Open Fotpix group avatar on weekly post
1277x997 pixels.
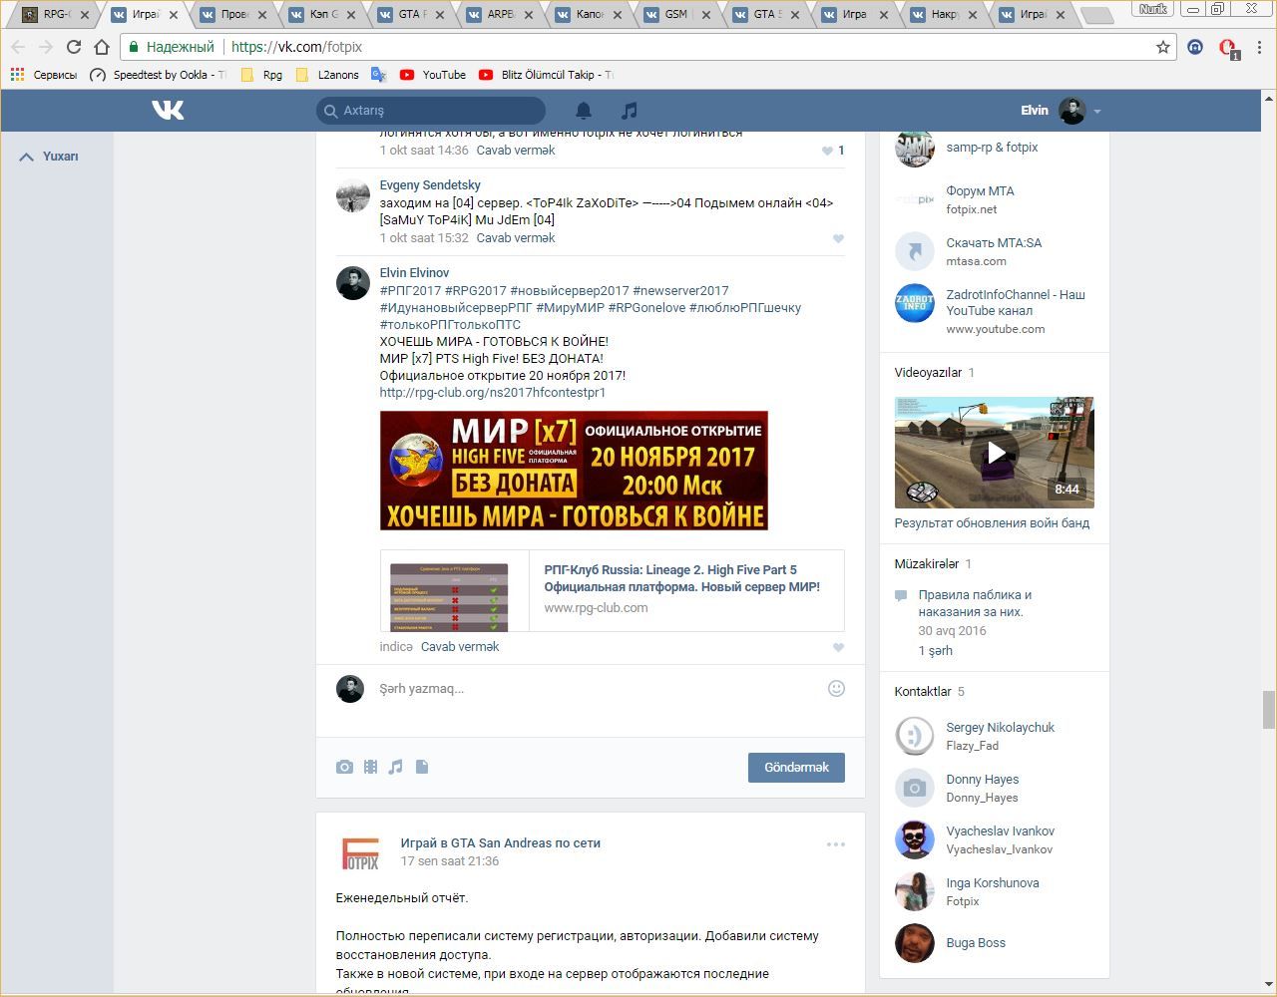[360, 851]
